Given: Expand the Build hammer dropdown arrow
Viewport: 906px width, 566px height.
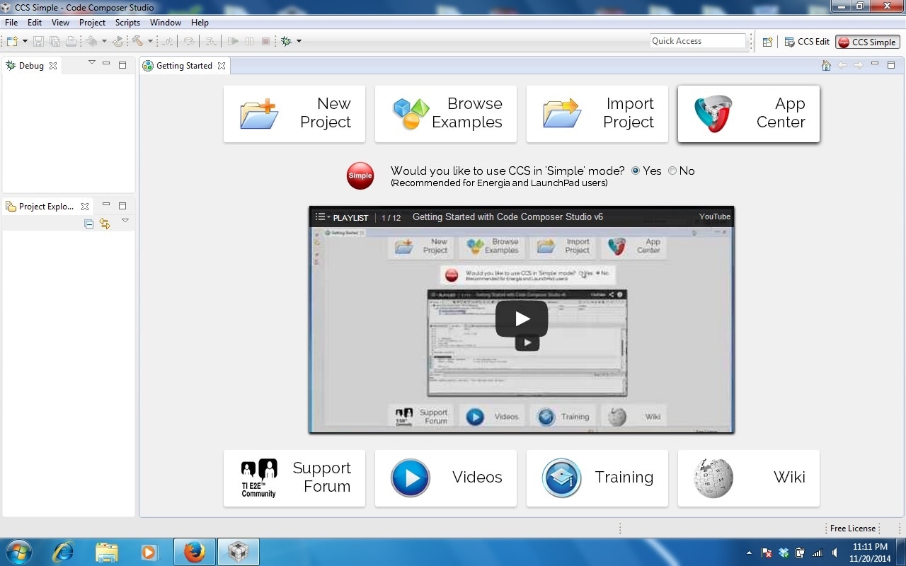Looking at the screenshot, I should tap(150, 41).
